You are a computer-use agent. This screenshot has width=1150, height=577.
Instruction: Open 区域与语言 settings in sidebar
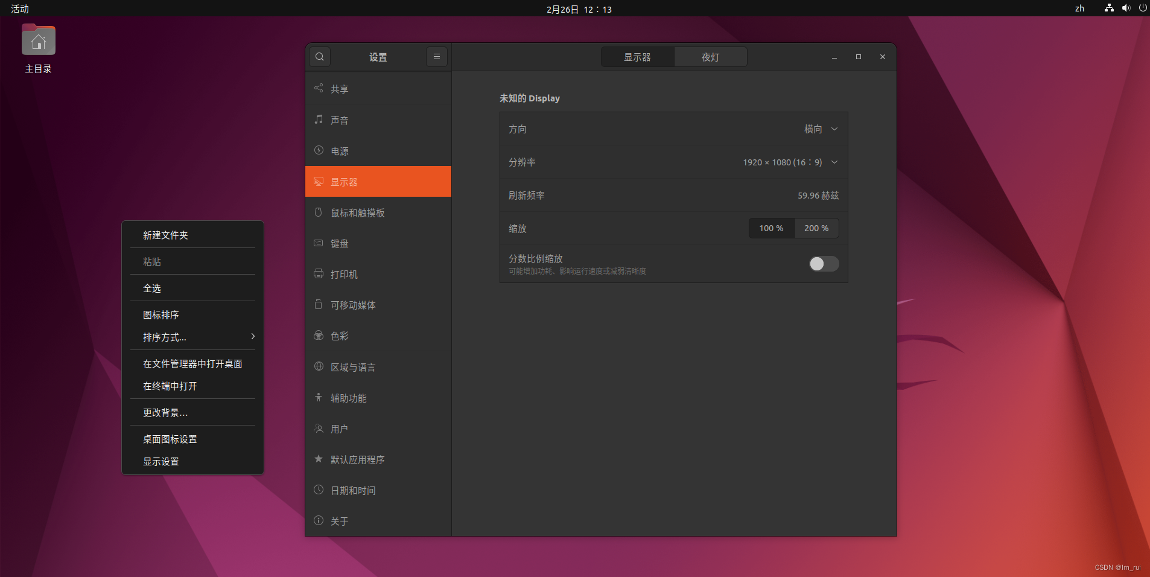pyautogui.click(x=378, y=367)
